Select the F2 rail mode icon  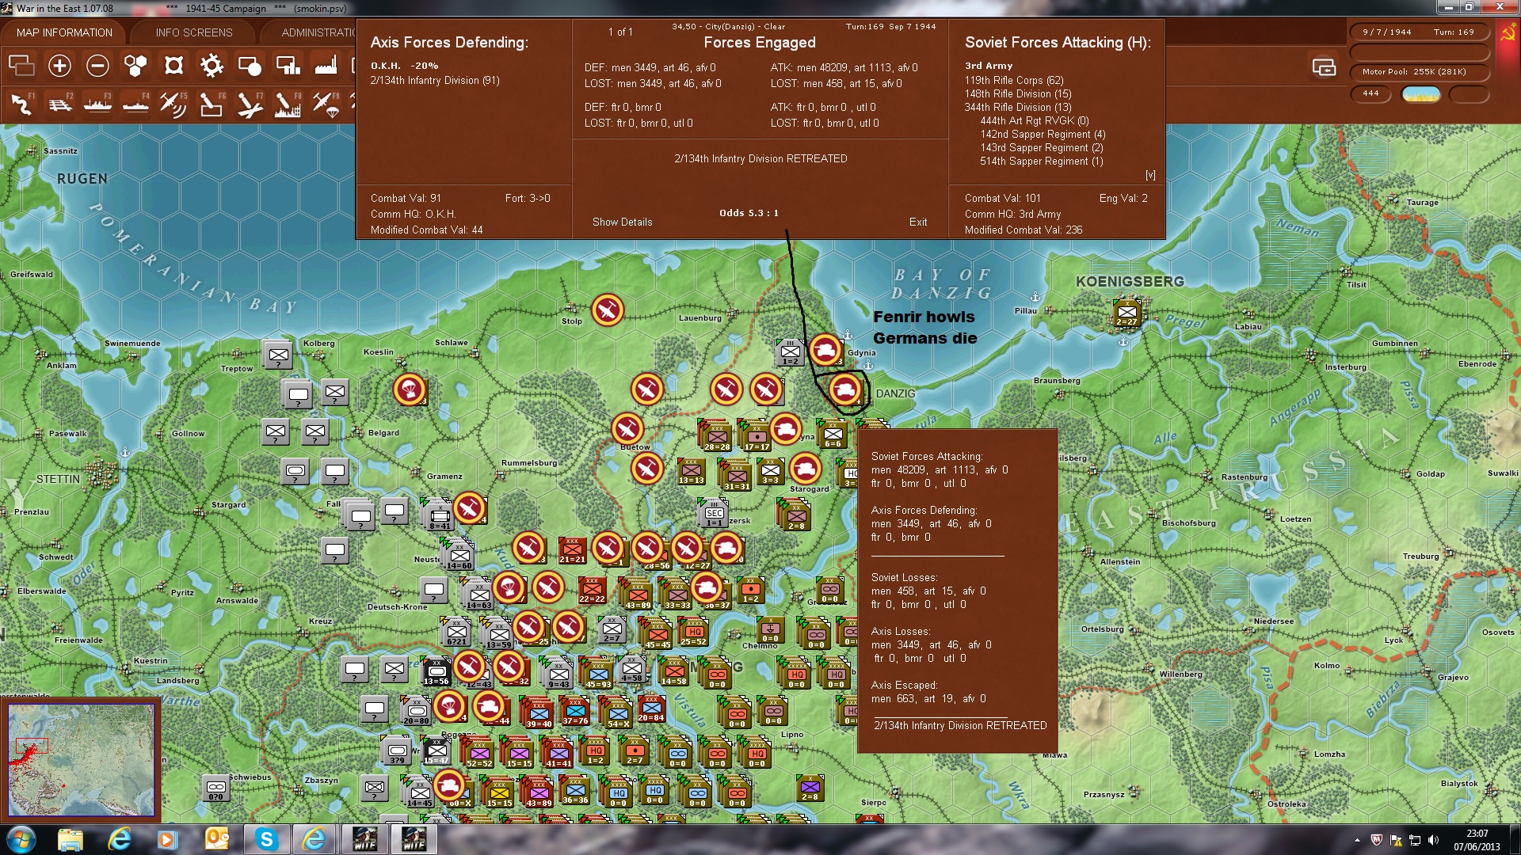point(59,104)
